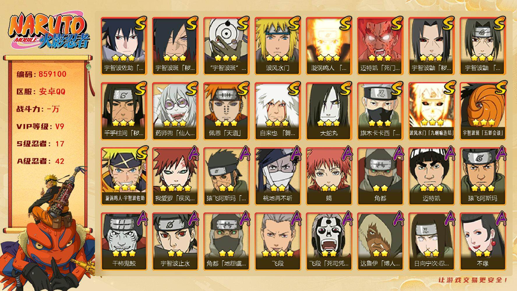The image size is (517, 291).
Task: Select the 猿飞阿斯玛 card in the last column
Action: [482, 176]
